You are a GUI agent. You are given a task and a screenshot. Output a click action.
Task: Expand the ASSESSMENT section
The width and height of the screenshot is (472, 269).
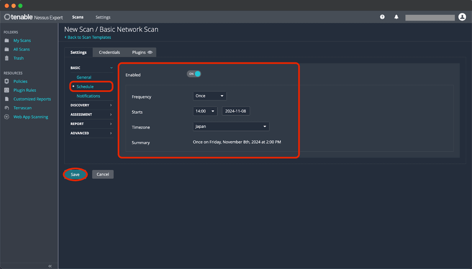pyautogui.click(x=91, y=114)
